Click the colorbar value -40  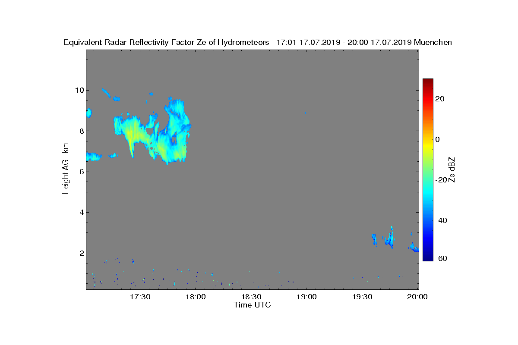pos(441,220)
